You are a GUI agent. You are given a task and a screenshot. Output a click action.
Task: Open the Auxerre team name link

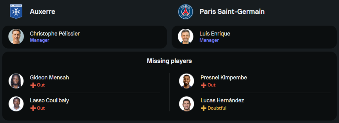point(43,11)
